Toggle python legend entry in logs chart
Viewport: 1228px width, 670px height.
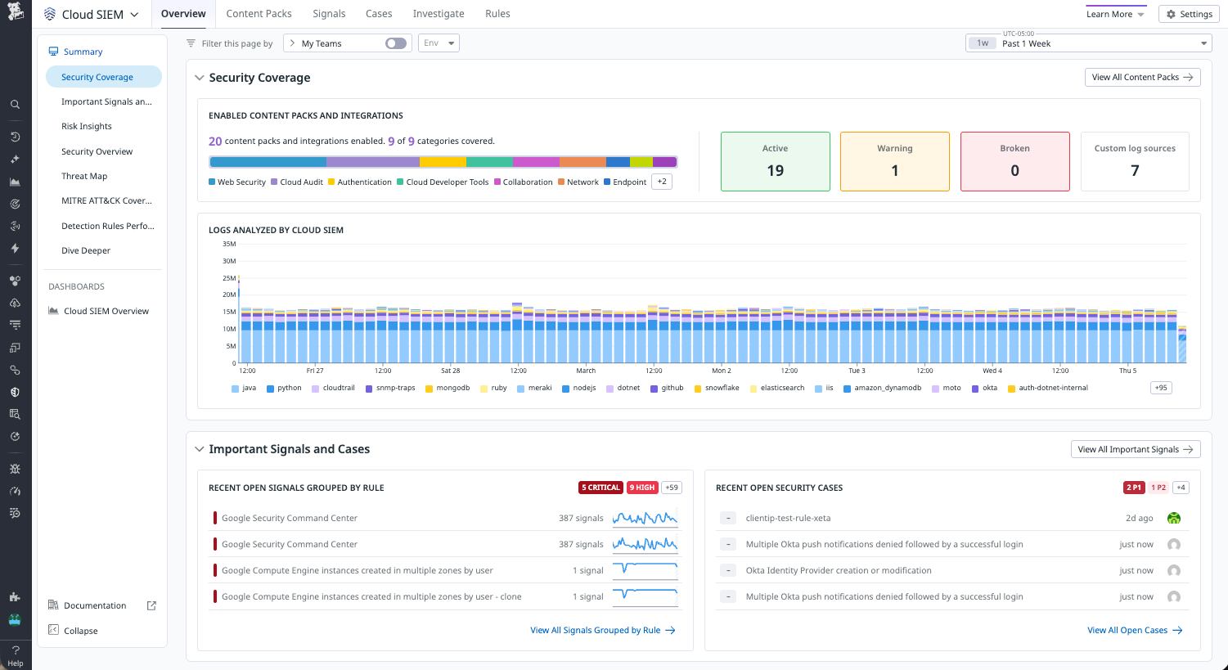pos(284,388)
